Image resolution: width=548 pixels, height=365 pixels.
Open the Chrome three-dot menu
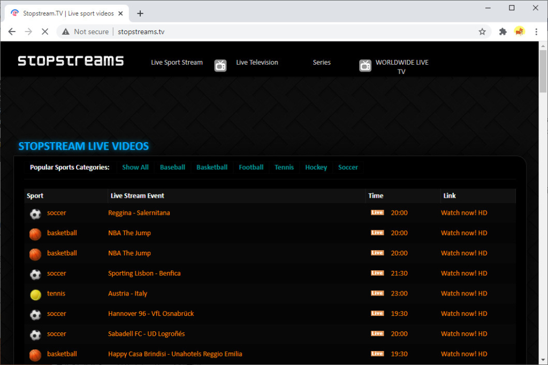coord(536,32)
